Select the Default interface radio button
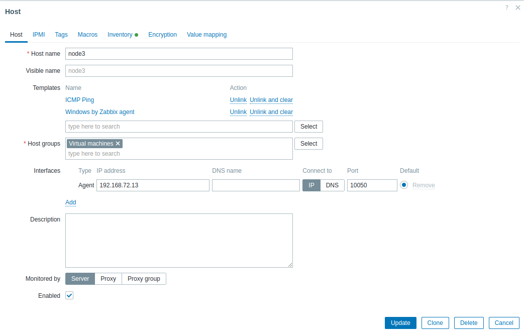This screenshot has height=334, width=524. pos(404,185)
